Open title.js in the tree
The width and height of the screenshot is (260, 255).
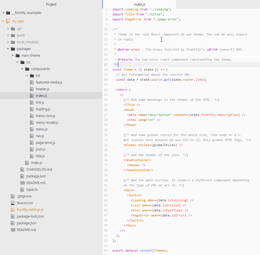(40, 156)
